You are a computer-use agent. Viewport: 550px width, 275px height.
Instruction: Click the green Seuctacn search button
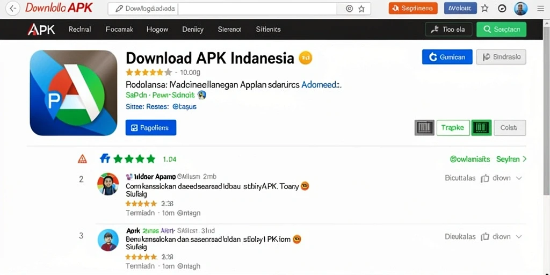pyautogui.click(x=502, y=30)
